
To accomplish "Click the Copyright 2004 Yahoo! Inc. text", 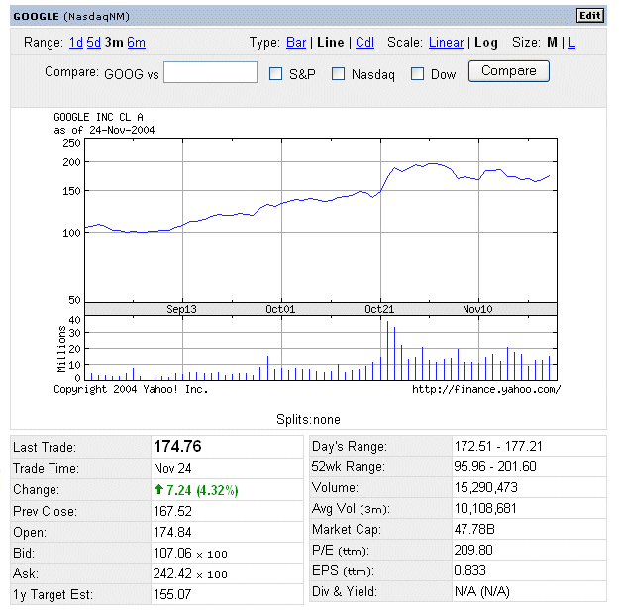I will [x=131, y=390].
